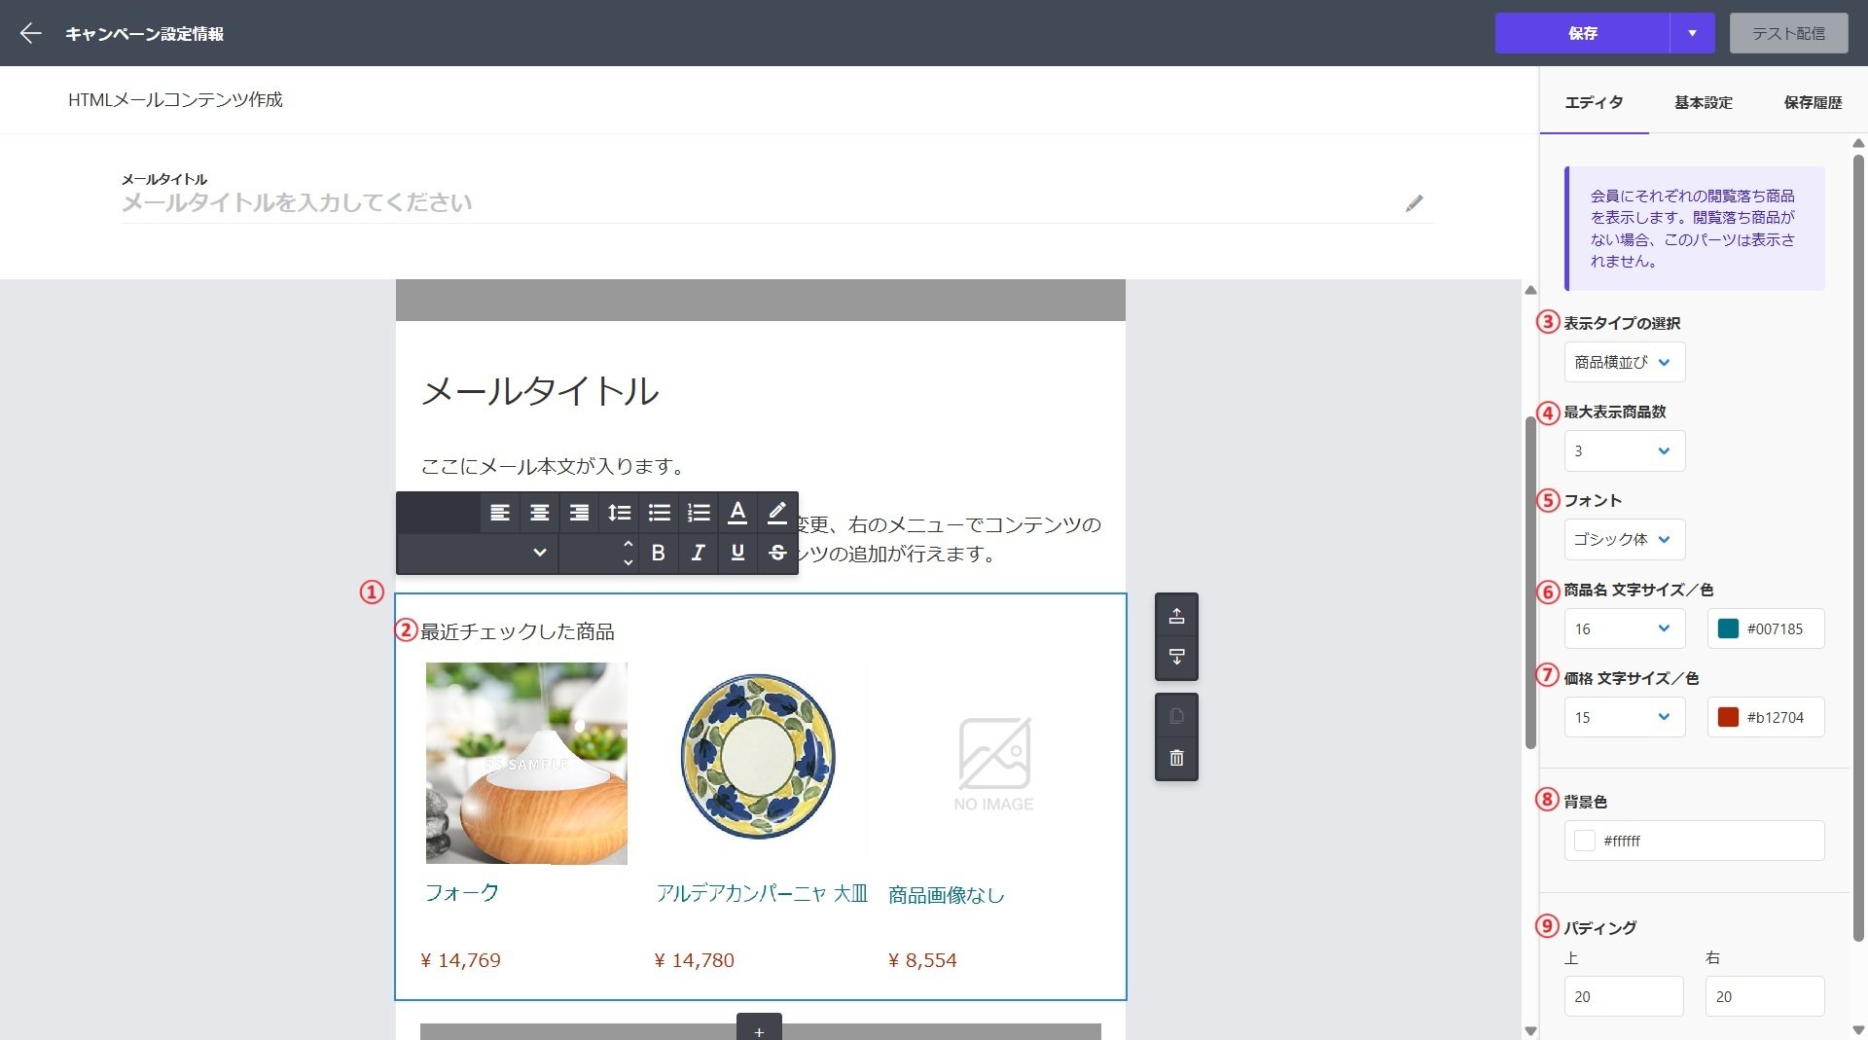
Task: Click the ¥ 14,780 price text
Action: [694, 960]
